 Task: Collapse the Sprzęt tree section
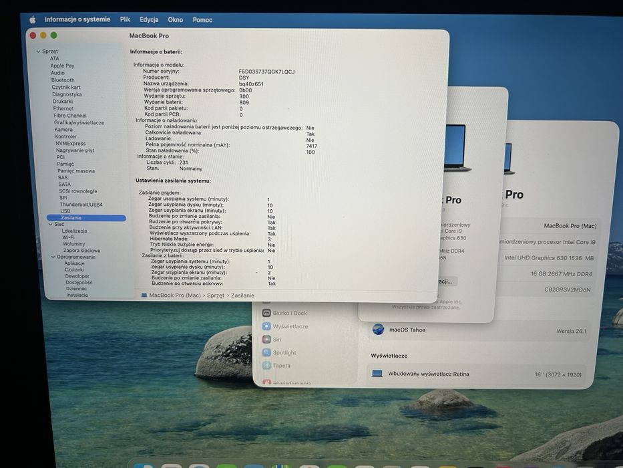click(38, 51)
